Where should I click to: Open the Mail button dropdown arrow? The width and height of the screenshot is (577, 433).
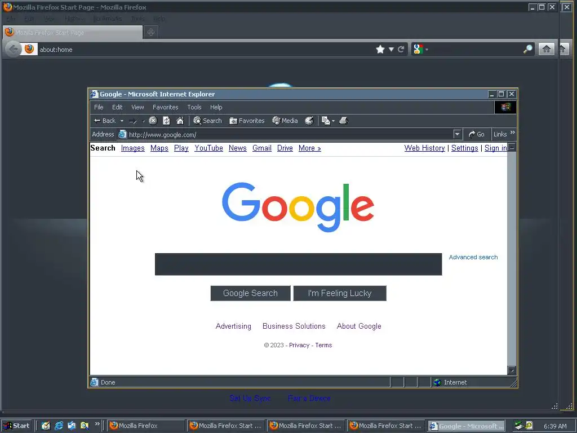click(333, 121)
